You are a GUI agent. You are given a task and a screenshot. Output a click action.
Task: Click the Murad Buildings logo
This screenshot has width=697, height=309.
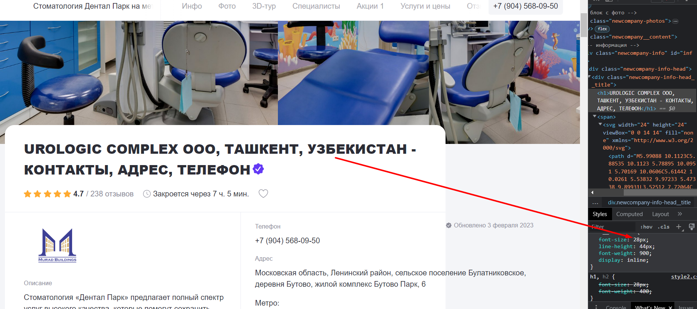(x=57, y=245)
